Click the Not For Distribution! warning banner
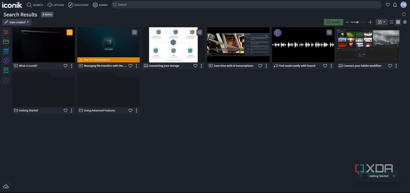Viewport: 410px width, 193px height. pyautogui.click(x=109, y=60)
